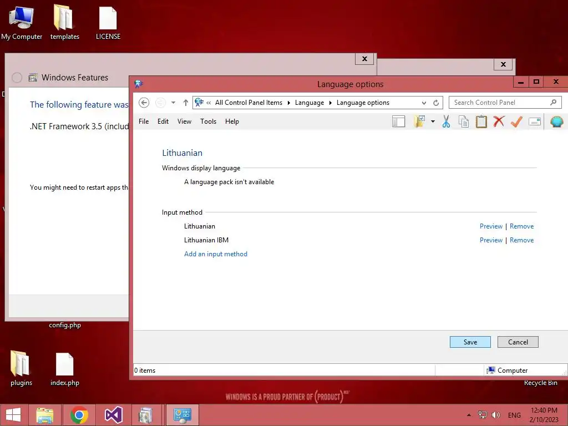Click the volume speaker tray icon
This screenshot has height=426, width=568.
(495, 415)
